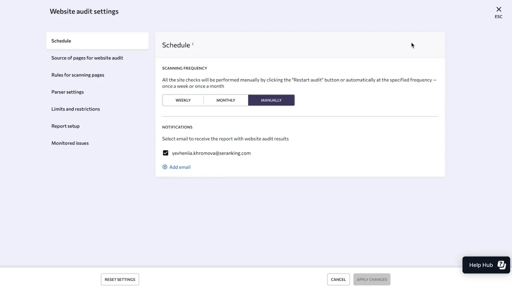This screenshot has height=288, width=512.
Task: Click the Website audit settings title
Action: pos(84,12)
